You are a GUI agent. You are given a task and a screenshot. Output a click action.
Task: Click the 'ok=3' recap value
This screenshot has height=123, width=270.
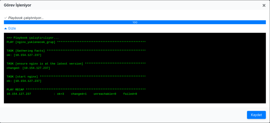click(61, 94)
